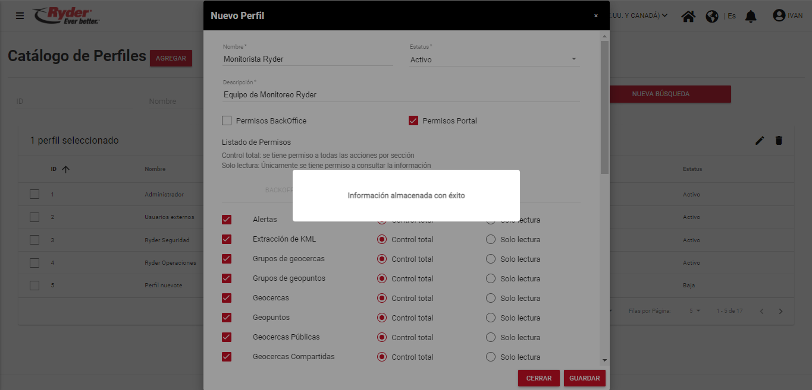
Task: Go to next page of profiles
Action: pyautogui.click(x=781, y=311)
